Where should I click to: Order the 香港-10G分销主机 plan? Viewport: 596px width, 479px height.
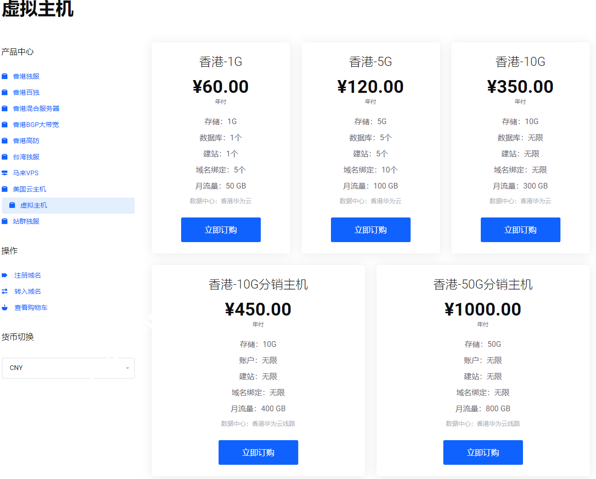(258, 452)
